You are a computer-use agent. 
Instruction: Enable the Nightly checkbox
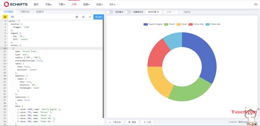[x=181, y=12]
